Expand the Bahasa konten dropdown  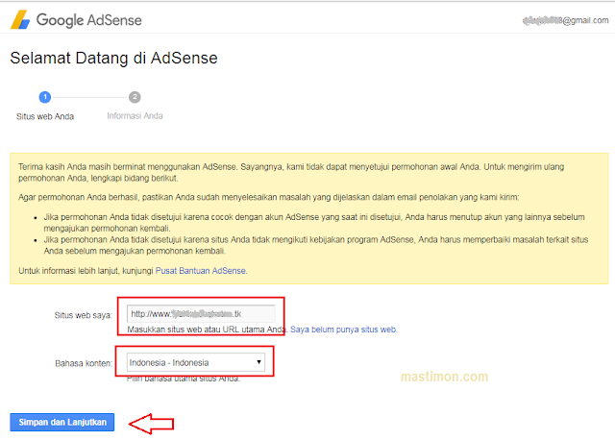point(196,362)
